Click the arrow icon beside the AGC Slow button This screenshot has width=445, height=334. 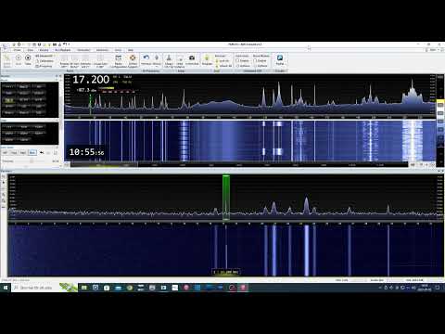click(42, 152)
